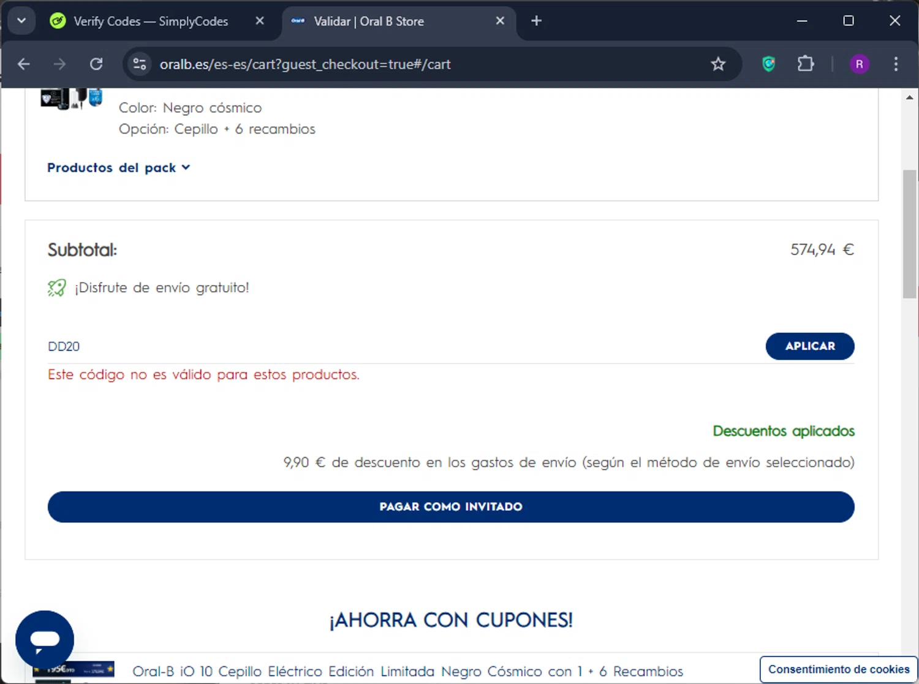Open the Chrome three-dot menu

[x=896, y=64]
